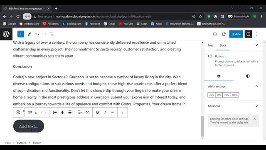Close the Edit Post browser tab
The height and width of the screenshot is (150, 266).
click(48, 8)
